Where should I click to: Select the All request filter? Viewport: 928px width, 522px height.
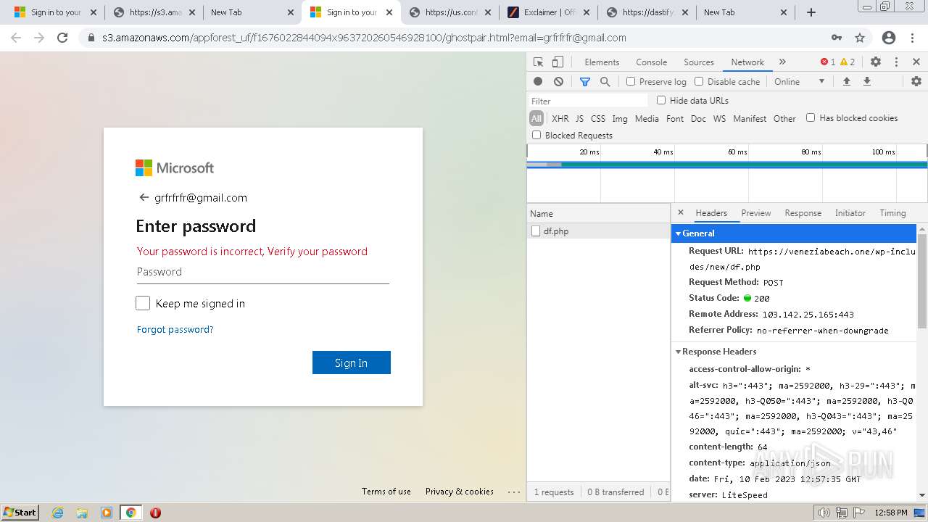pyautogui.click(x=536, y=118)
